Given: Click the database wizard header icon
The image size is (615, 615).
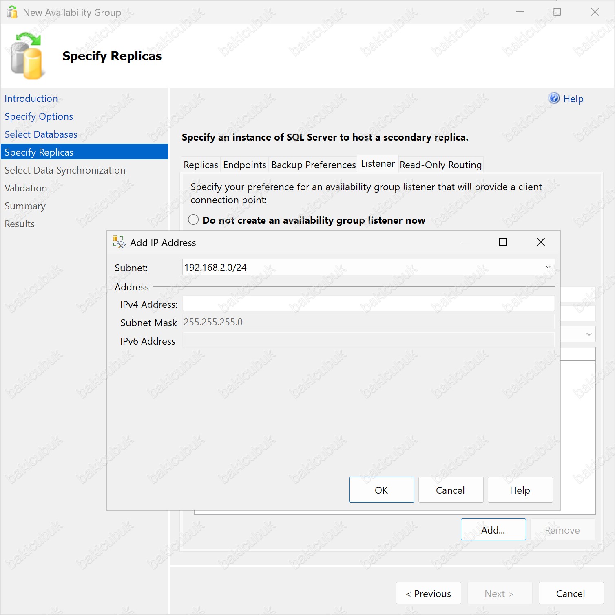Looking at the screenshot, I should pos(27,56).
